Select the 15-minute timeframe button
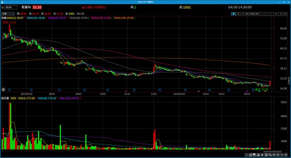This screenshot has height=158, width=291. click(276, 14)
